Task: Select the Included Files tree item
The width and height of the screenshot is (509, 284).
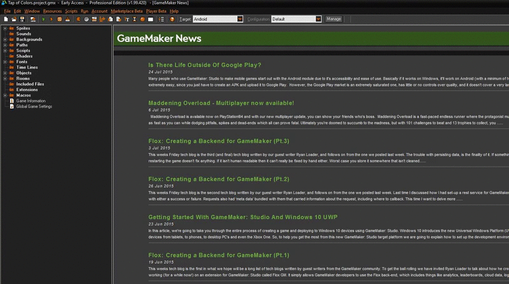Action: [x=30, y=84]
